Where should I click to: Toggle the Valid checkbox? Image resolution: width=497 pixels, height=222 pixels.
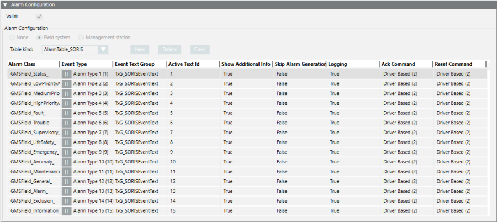(39, 17)
